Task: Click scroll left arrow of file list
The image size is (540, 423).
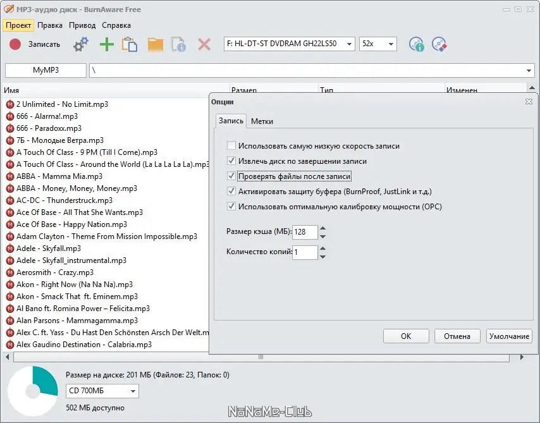Action: pyautogui.click(x=7, y=357)
